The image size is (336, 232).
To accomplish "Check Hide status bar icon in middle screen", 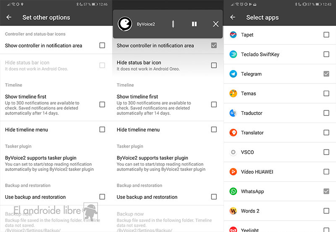I will tap(214, 65).
